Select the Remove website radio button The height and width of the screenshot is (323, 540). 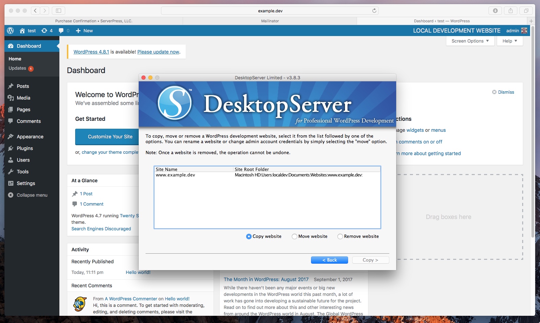click(340, 237)
